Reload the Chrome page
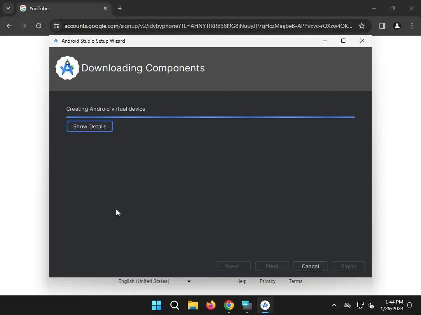The image size is (421, 315). click(x=39, y=26)
